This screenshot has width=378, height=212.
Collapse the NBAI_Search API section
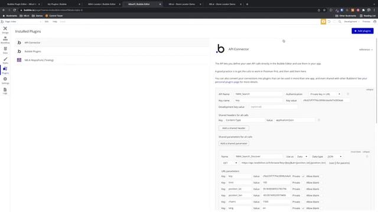point(370,90)
